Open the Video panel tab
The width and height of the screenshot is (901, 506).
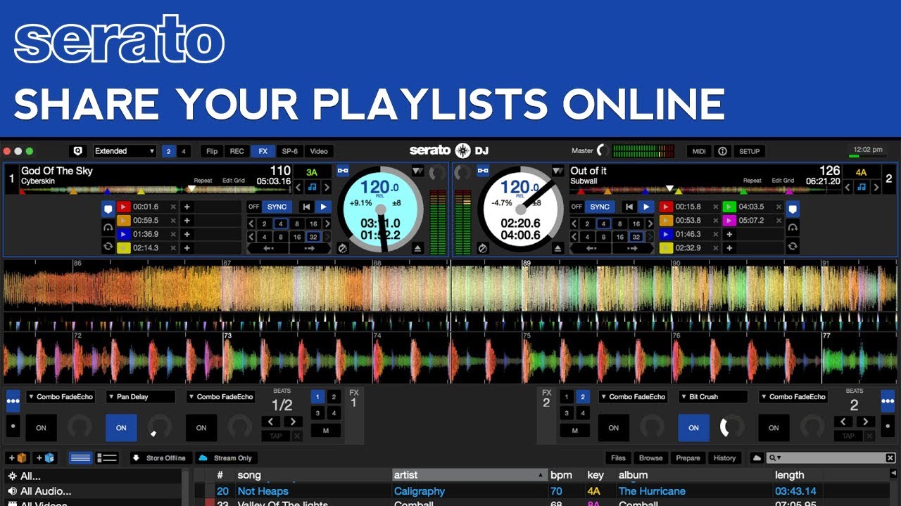point(319,151)
